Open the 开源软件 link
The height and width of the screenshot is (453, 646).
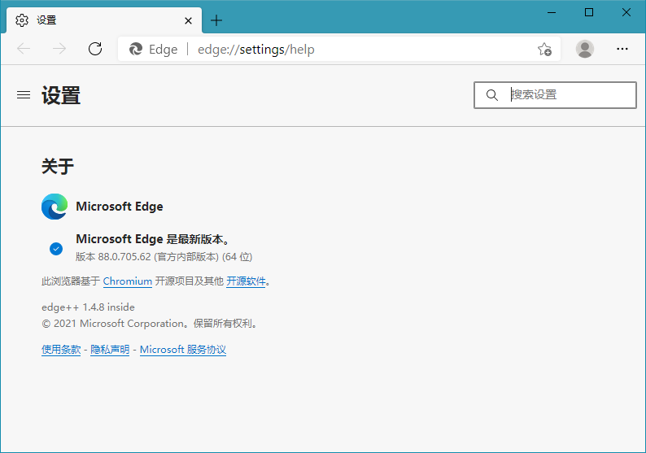click(x=246, y=281)
